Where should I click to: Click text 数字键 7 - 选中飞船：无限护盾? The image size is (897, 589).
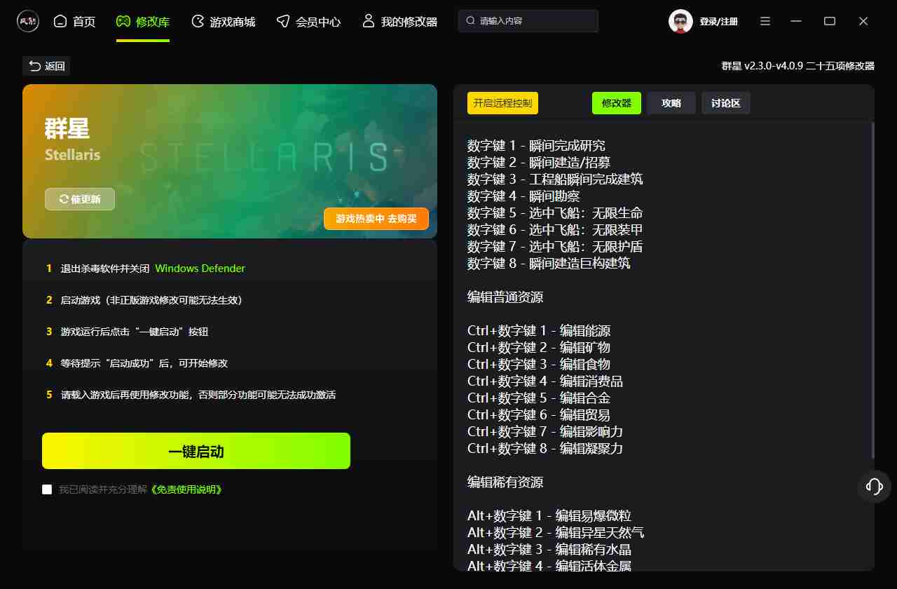coord(555,247)
